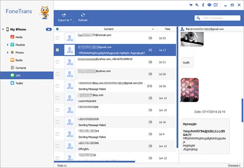Sort messages by the Time column header
Viewport: 244px width, 168px height.
(168, 29)
